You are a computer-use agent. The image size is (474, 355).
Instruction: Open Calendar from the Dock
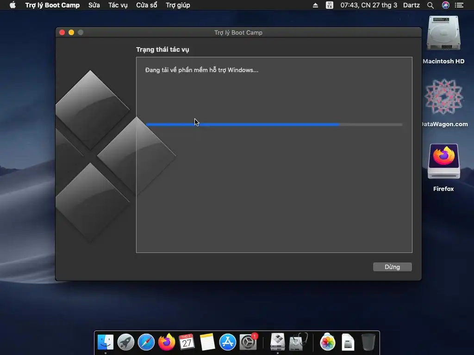tap(187, 342)
